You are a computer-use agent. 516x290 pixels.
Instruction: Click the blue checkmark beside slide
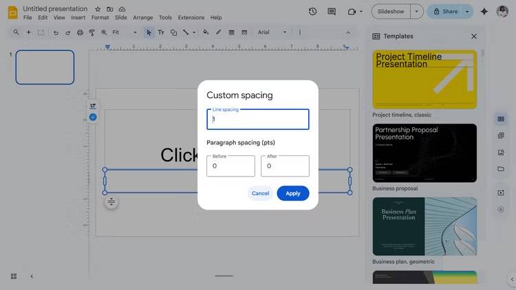(93, 117)
